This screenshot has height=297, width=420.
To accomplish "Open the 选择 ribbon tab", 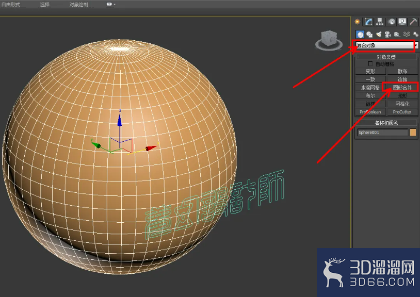I will click(x=45, y=5).
